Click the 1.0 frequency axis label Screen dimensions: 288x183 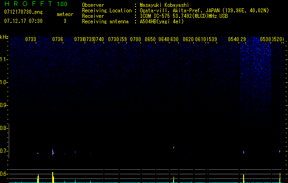(x=4, y=82)
